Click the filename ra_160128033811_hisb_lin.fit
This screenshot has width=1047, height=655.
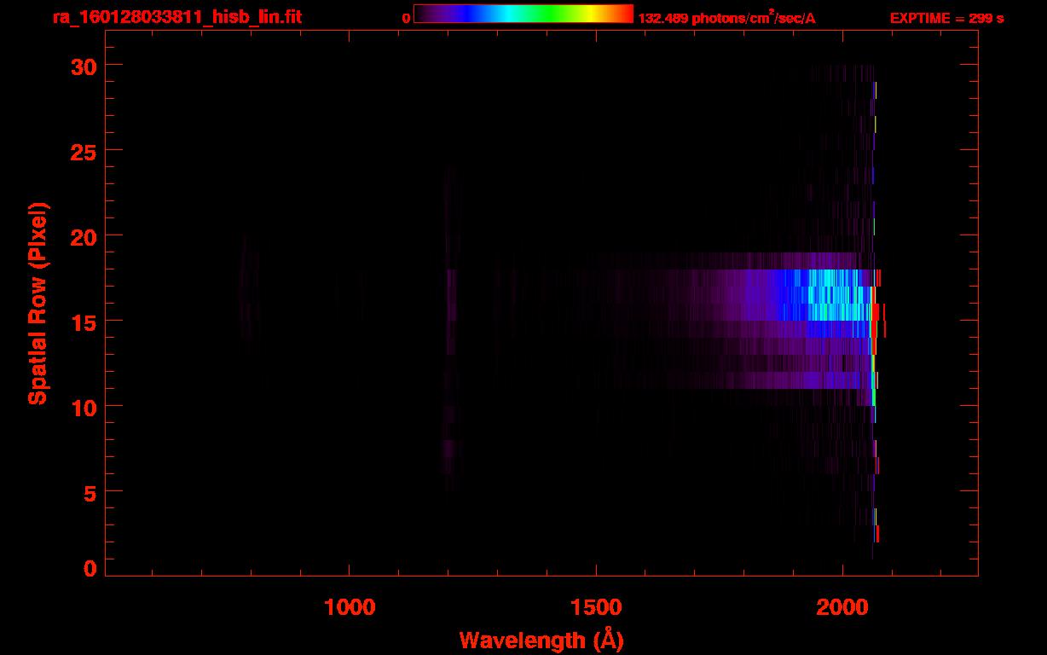176,16
